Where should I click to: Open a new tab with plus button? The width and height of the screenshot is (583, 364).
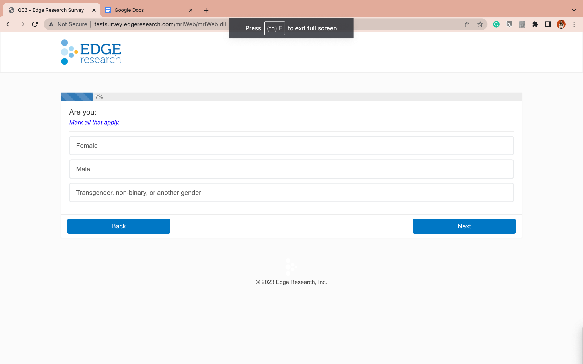pyautogui.click(x=206, y=10)
